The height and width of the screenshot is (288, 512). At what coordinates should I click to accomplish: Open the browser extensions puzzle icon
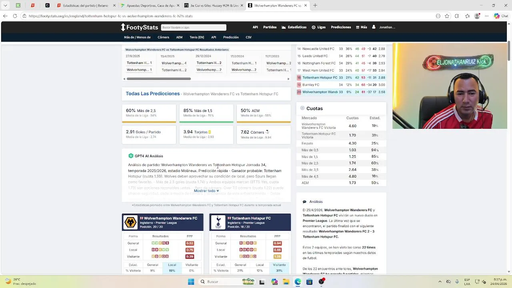tap(456, 16)
